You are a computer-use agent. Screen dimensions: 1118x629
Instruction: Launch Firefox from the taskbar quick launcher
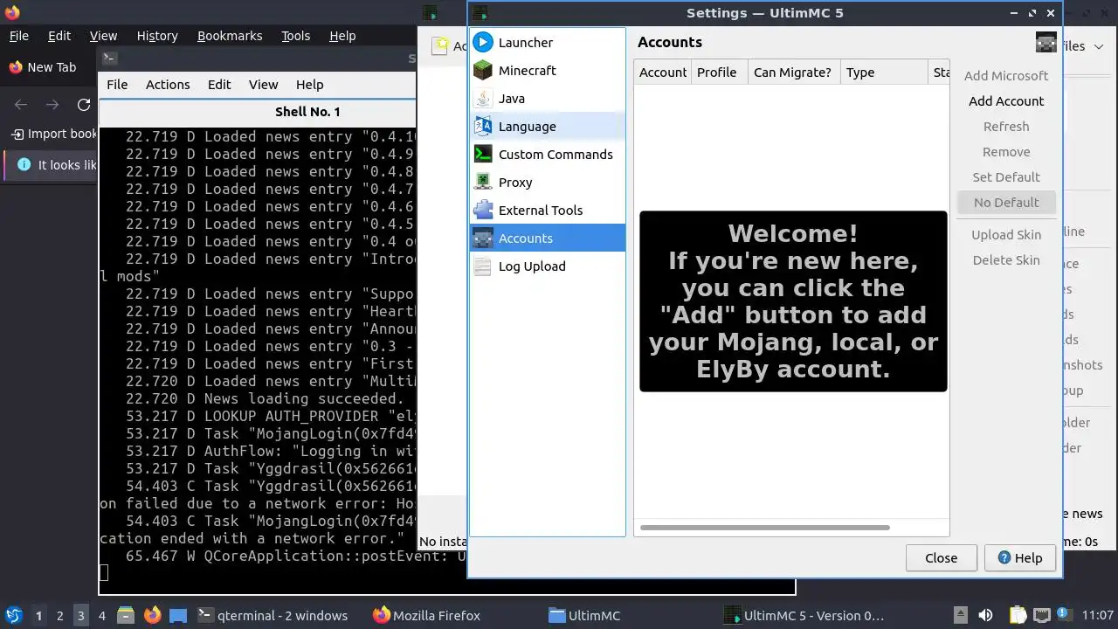pos(152,615)
